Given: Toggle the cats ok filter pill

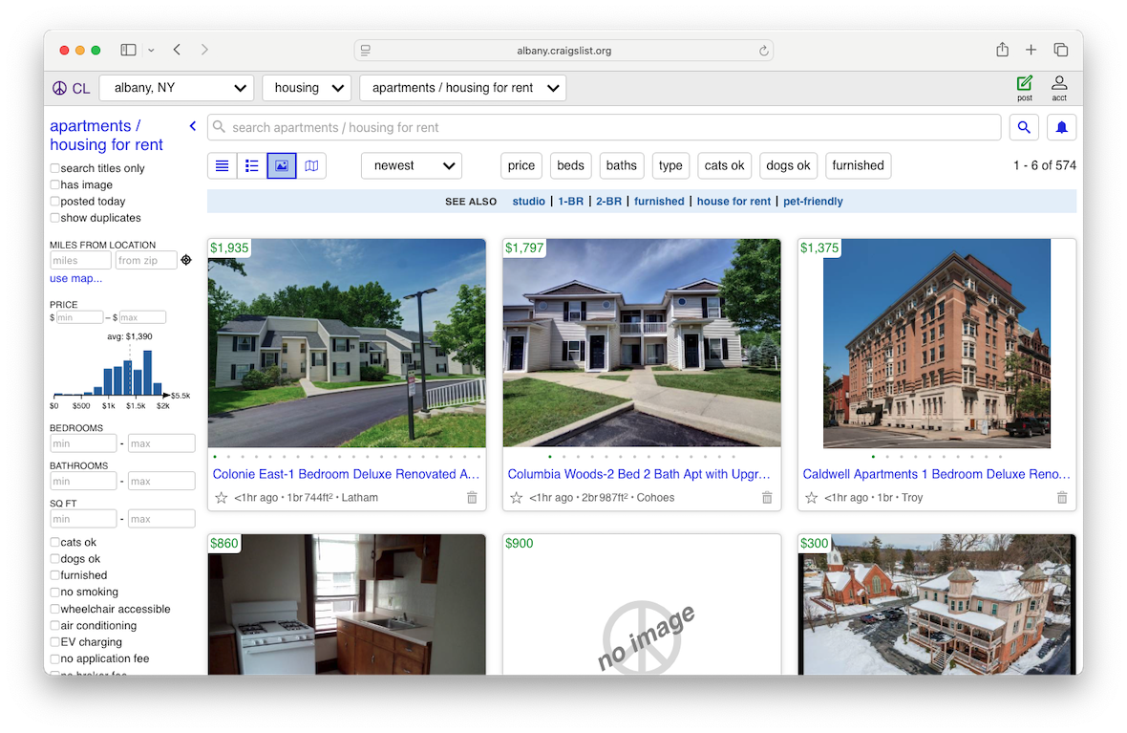Looking at the screenshot, I should pyautogui.click(x=725, y=165).
